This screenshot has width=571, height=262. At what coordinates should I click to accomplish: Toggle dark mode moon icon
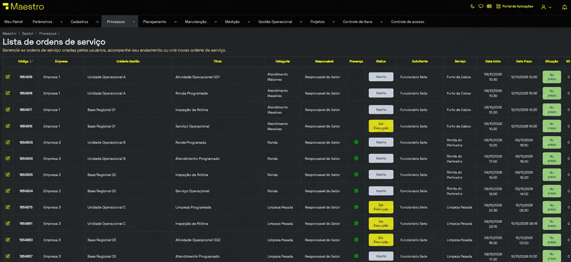point(472,6)
